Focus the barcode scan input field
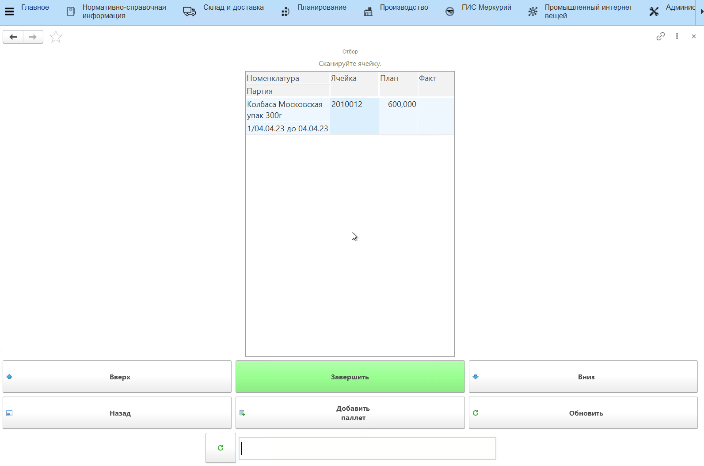This screenshot has width=704, height=466. tap(367, 448)
